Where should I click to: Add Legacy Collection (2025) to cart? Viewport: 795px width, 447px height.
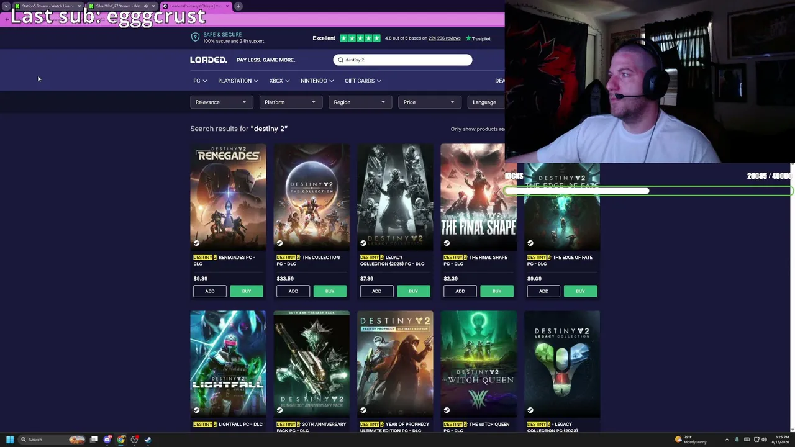click(x=376, y=291)
